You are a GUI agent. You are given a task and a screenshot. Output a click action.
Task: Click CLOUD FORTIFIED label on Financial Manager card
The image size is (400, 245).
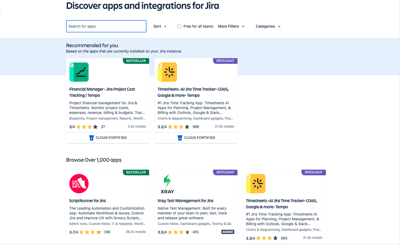[x=111, y=138]
